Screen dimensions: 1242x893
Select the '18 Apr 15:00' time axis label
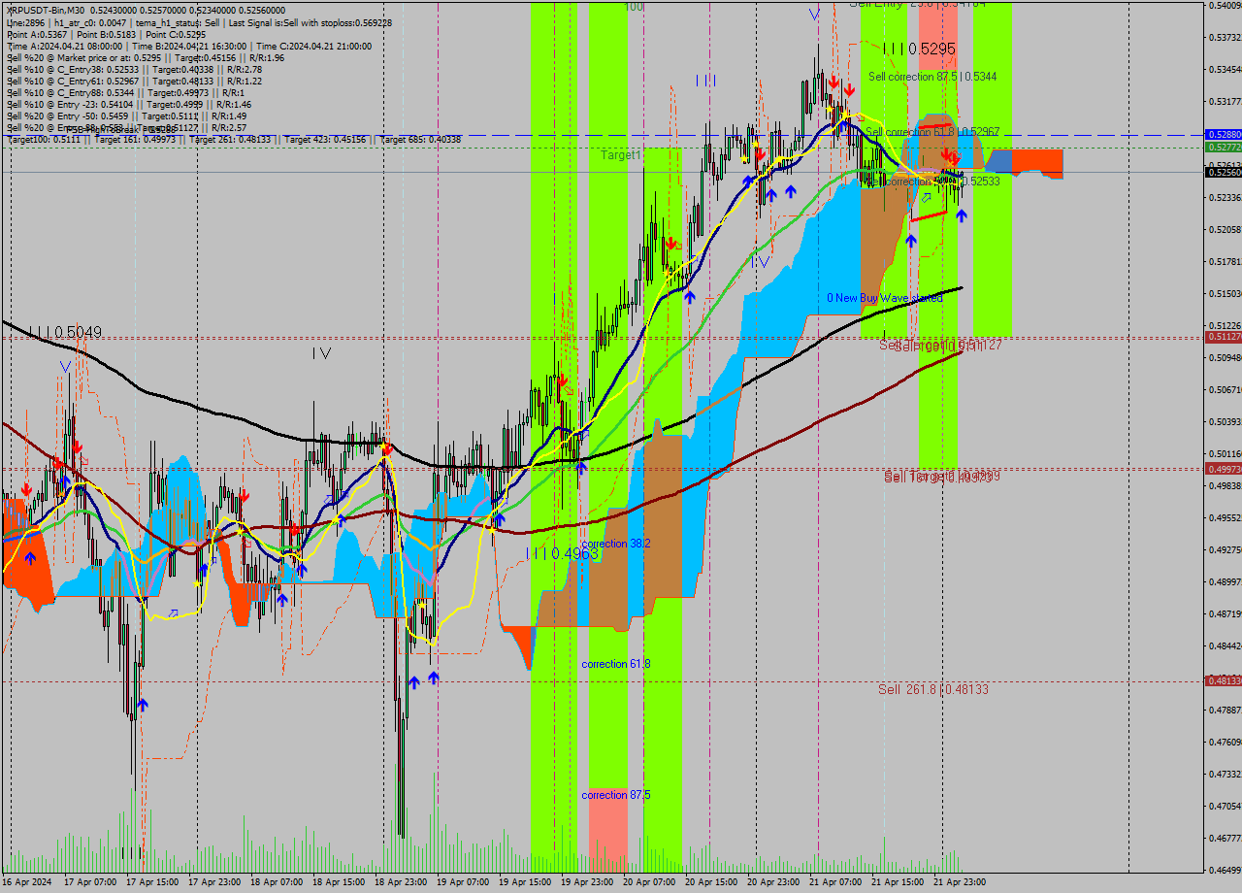pos(338,882)
